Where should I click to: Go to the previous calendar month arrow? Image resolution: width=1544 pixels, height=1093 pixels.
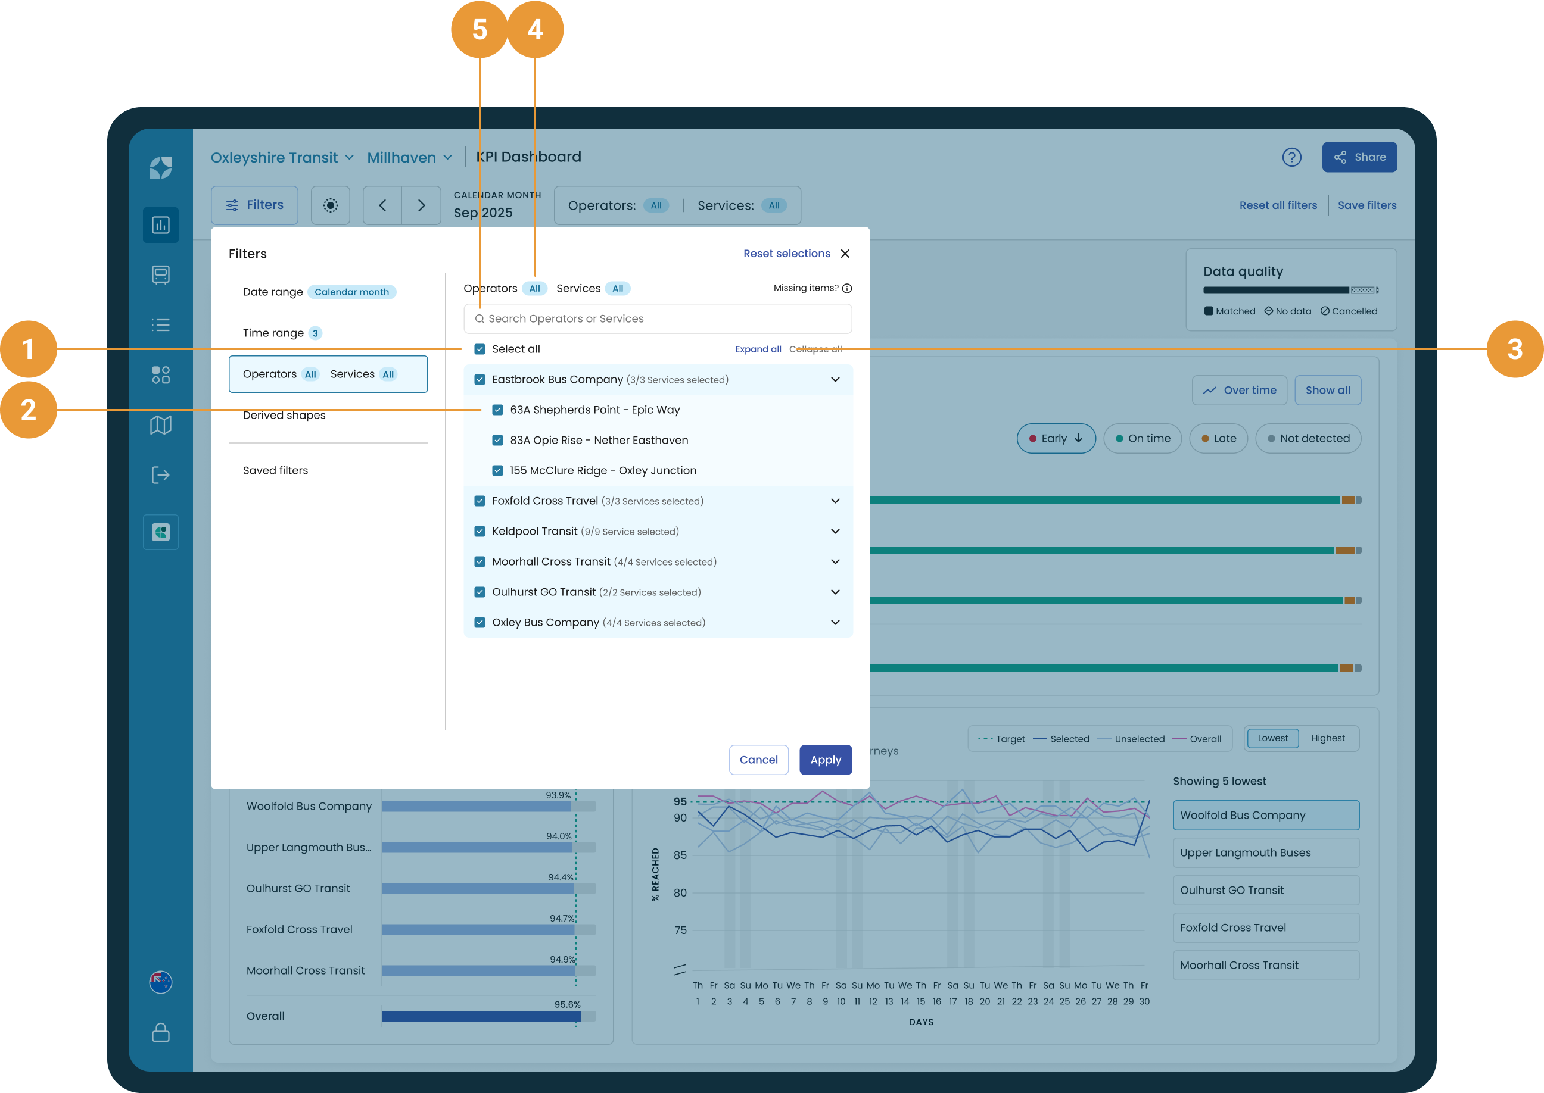(382, 205)
